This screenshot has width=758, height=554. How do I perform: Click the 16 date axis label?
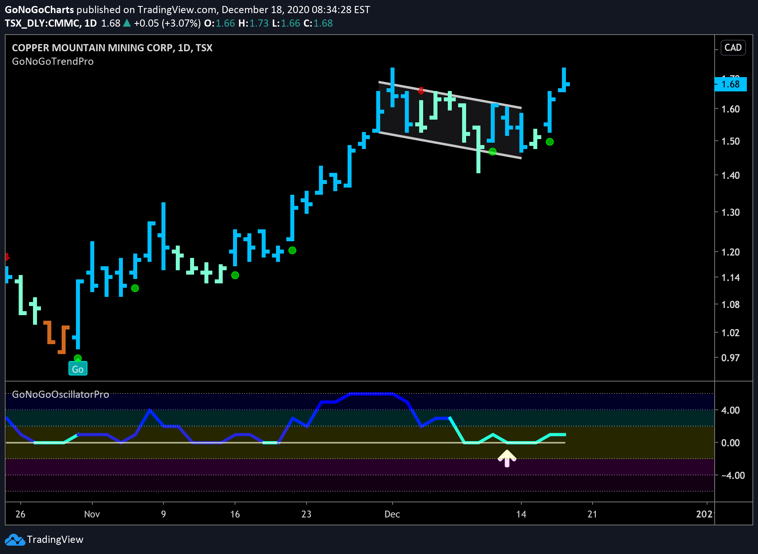[235, 514]
